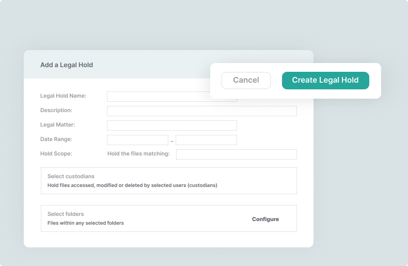Select the Legal Matter input box
This screenshot has width=408, height=266.
click(171, 126)
